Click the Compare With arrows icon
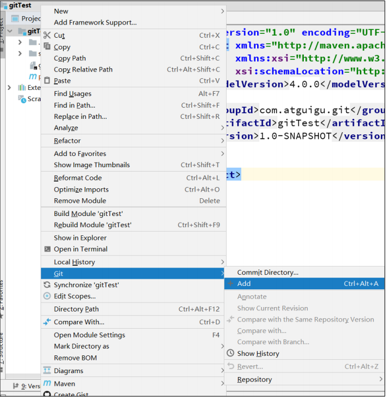The image size is (386, 397). (47, 322)
